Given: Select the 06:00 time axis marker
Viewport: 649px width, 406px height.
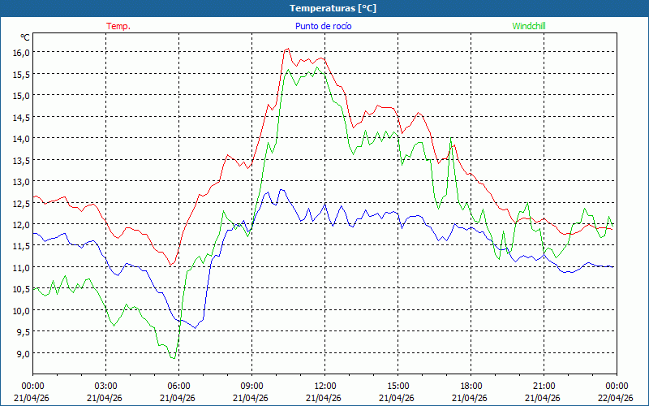Looking at the screenshot, I should coord(178,386).
